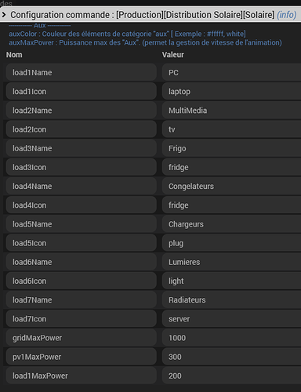301x392 pixels.
Task: Click the load1MaxPower name field
Action: tap(82, 376)
